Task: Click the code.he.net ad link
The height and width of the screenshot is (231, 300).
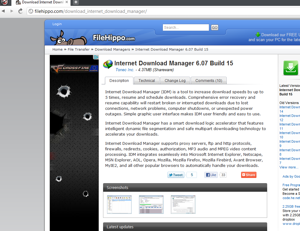Action: click(x=291, y=198)
